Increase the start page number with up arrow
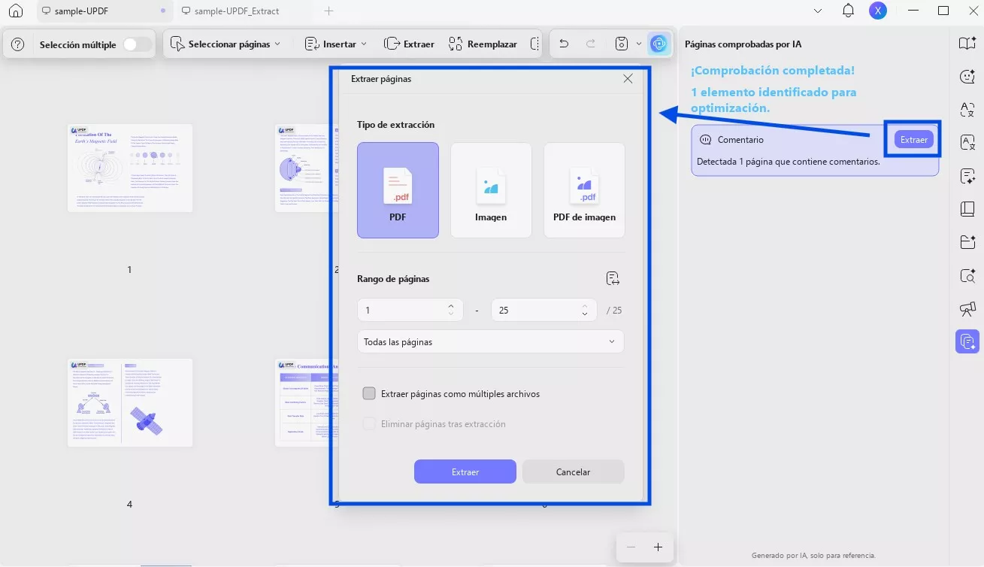The width and height of the screenshot is (984, 567). tap(450, 305)
